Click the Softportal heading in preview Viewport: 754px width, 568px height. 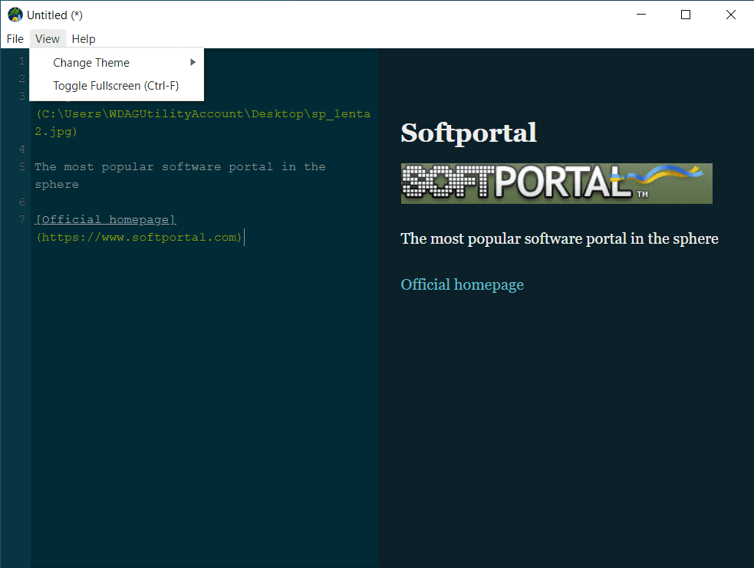469,133
